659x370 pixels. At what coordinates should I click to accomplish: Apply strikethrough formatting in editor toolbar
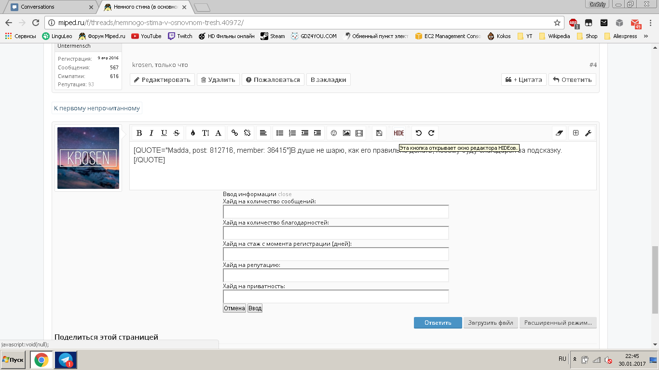[177, 133]
